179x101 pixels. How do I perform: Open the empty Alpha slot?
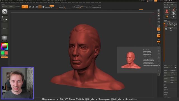point(4,26)
